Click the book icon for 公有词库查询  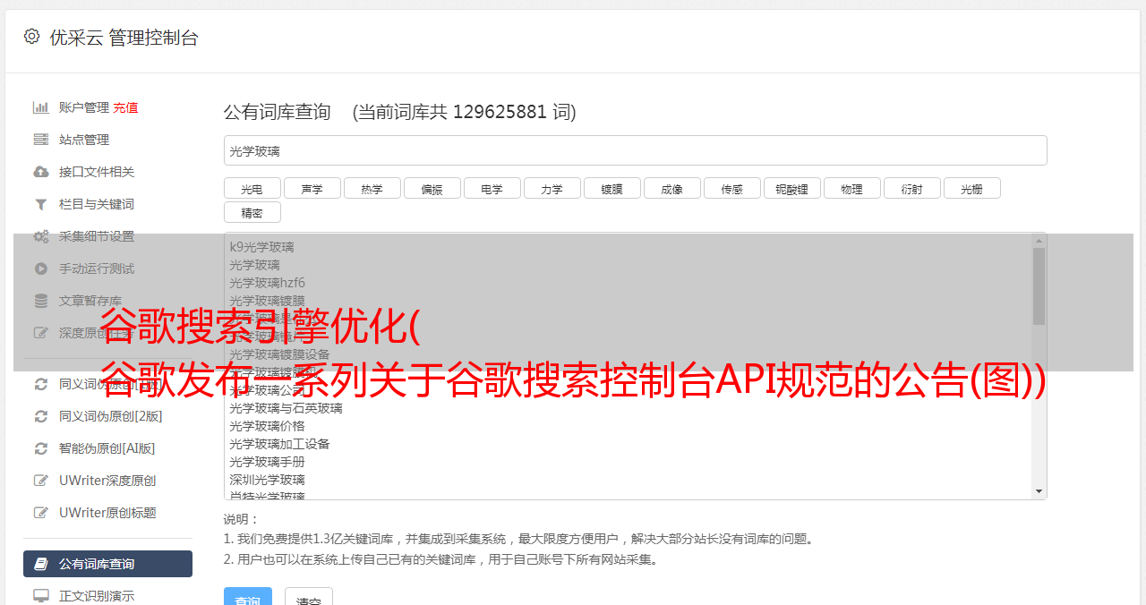click(x=41, y=564)
